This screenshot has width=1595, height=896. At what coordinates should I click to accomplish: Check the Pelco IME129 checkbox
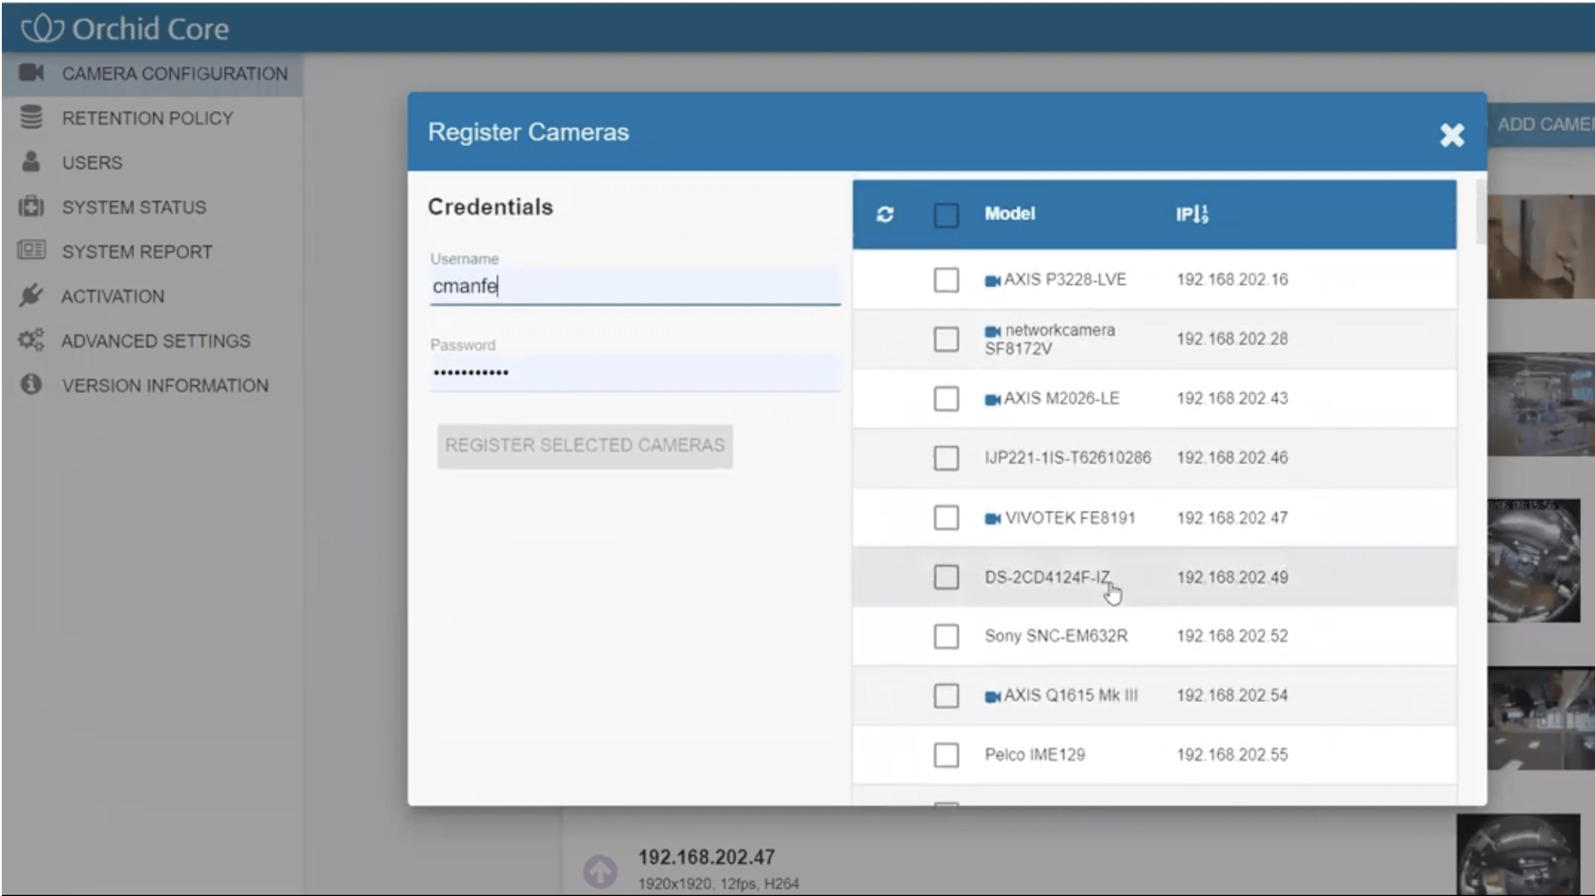point(946,755)
